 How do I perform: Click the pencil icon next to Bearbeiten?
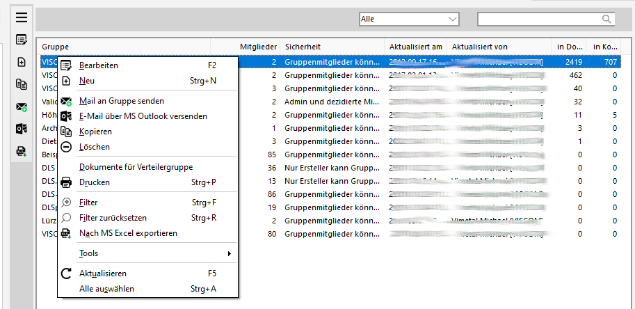coord(66,65)
